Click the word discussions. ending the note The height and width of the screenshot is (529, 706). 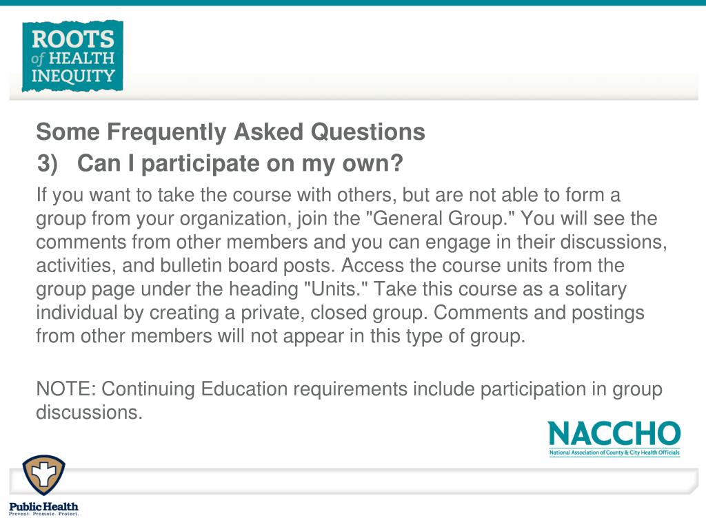pyautogui.click(x=89, y=413)
